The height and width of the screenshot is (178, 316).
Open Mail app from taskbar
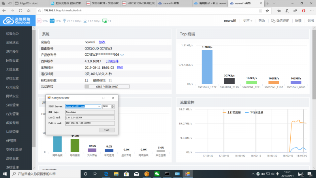(136, 174)
